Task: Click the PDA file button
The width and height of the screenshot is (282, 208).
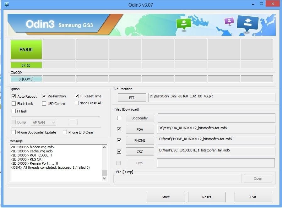Action: click(140, 129)
